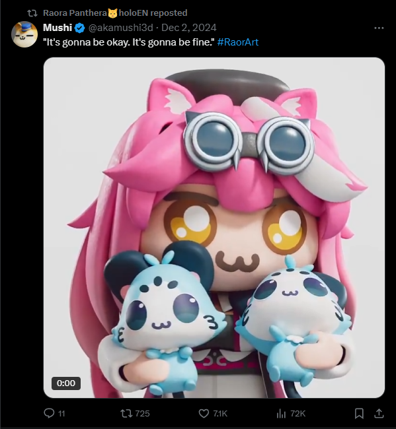Click the 725 reposts count
Viewport: 396px width, 429px height.
pos(143,413)
